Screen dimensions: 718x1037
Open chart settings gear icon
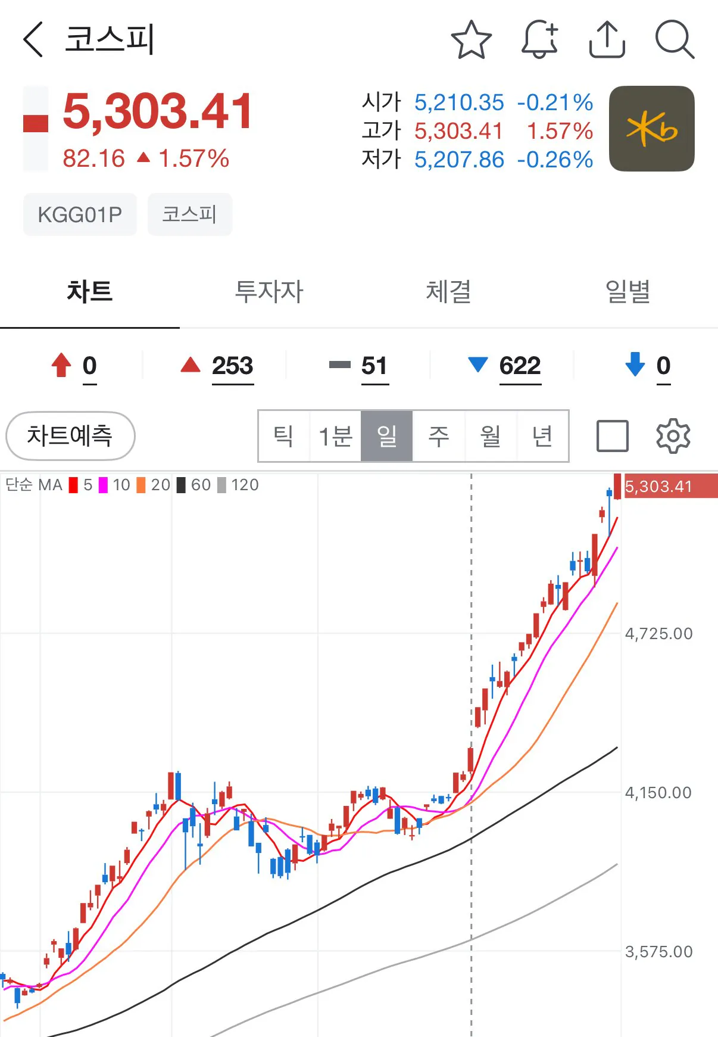(x=673, y=436)
